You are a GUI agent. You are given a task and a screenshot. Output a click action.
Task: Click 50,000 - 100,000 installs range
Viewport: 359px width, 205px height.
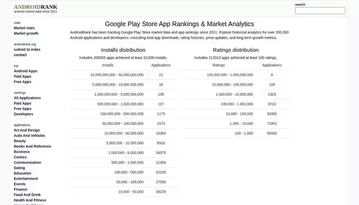[130, 182]
